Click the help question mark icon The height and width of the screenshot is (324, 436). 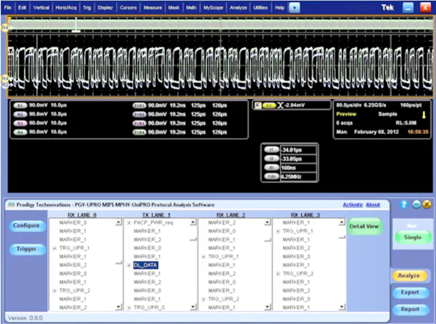(x=405, y=204)
